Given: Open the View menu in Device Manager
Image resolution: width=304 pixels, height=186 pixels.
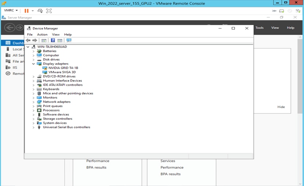Looking at the screenshot, I should click(56, 34).
